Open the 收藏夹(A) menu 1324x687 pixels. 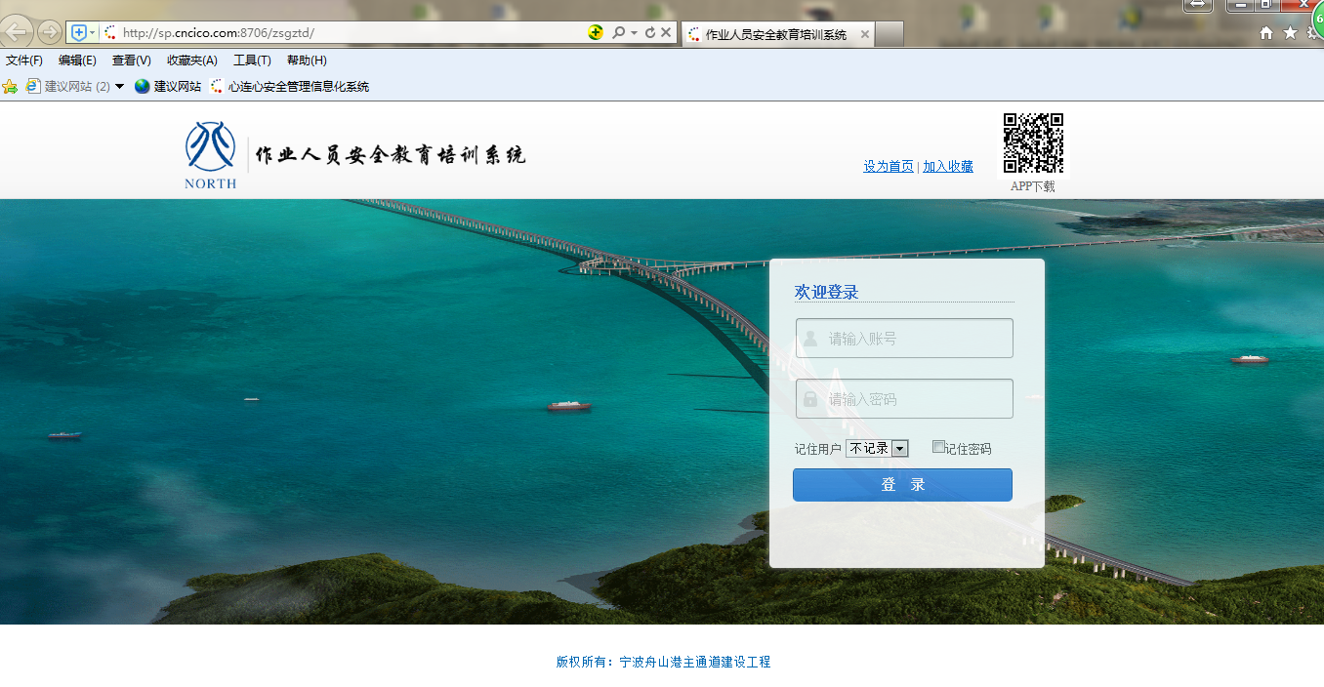[192, 61]
